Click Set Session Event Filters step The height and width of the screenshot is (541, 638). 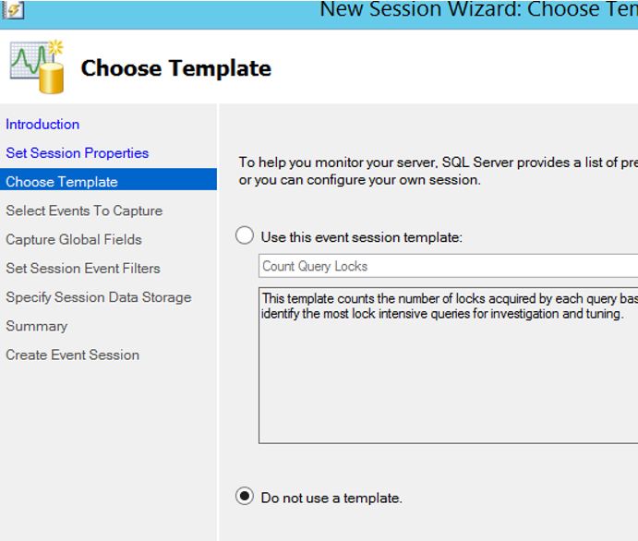[x=83, y=269]
